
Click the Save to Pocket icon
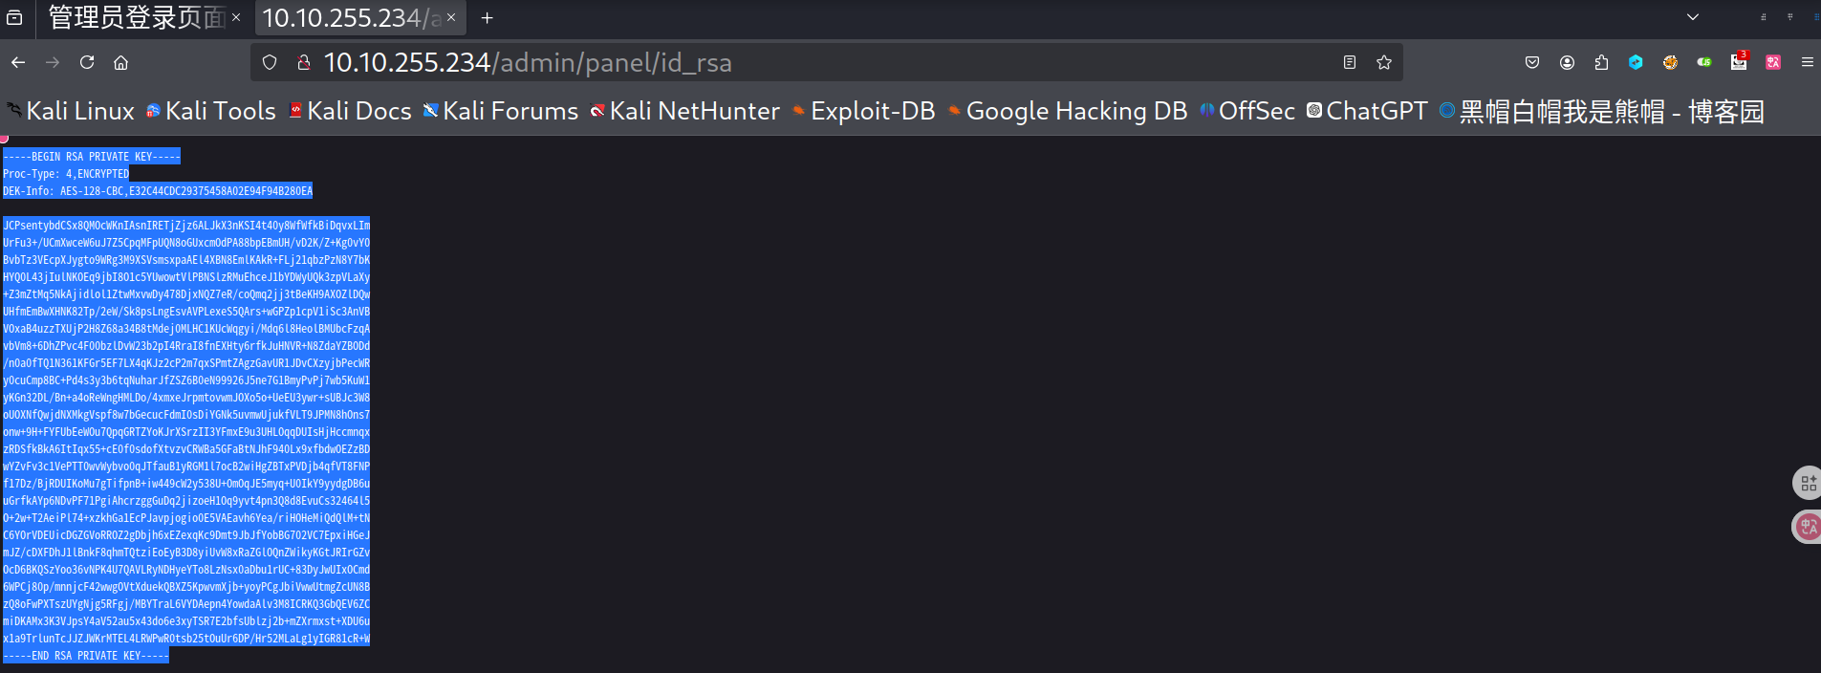coord(1532,62)
